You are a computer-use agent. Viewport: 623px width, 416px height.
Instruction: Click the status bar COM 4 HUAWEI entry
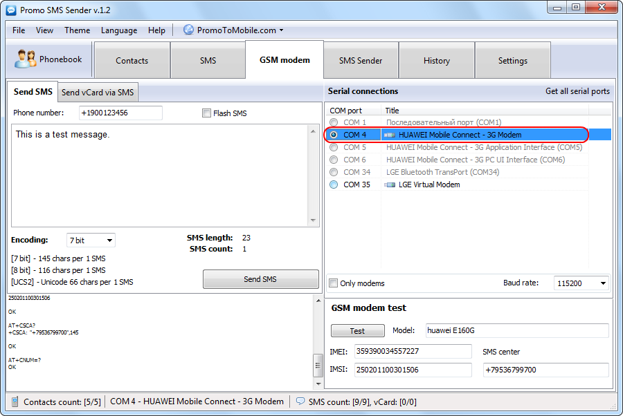197,401
